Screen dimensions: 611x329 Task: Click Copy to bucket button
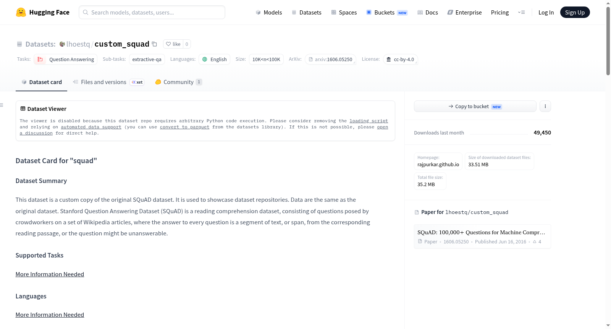coord(475,106)
